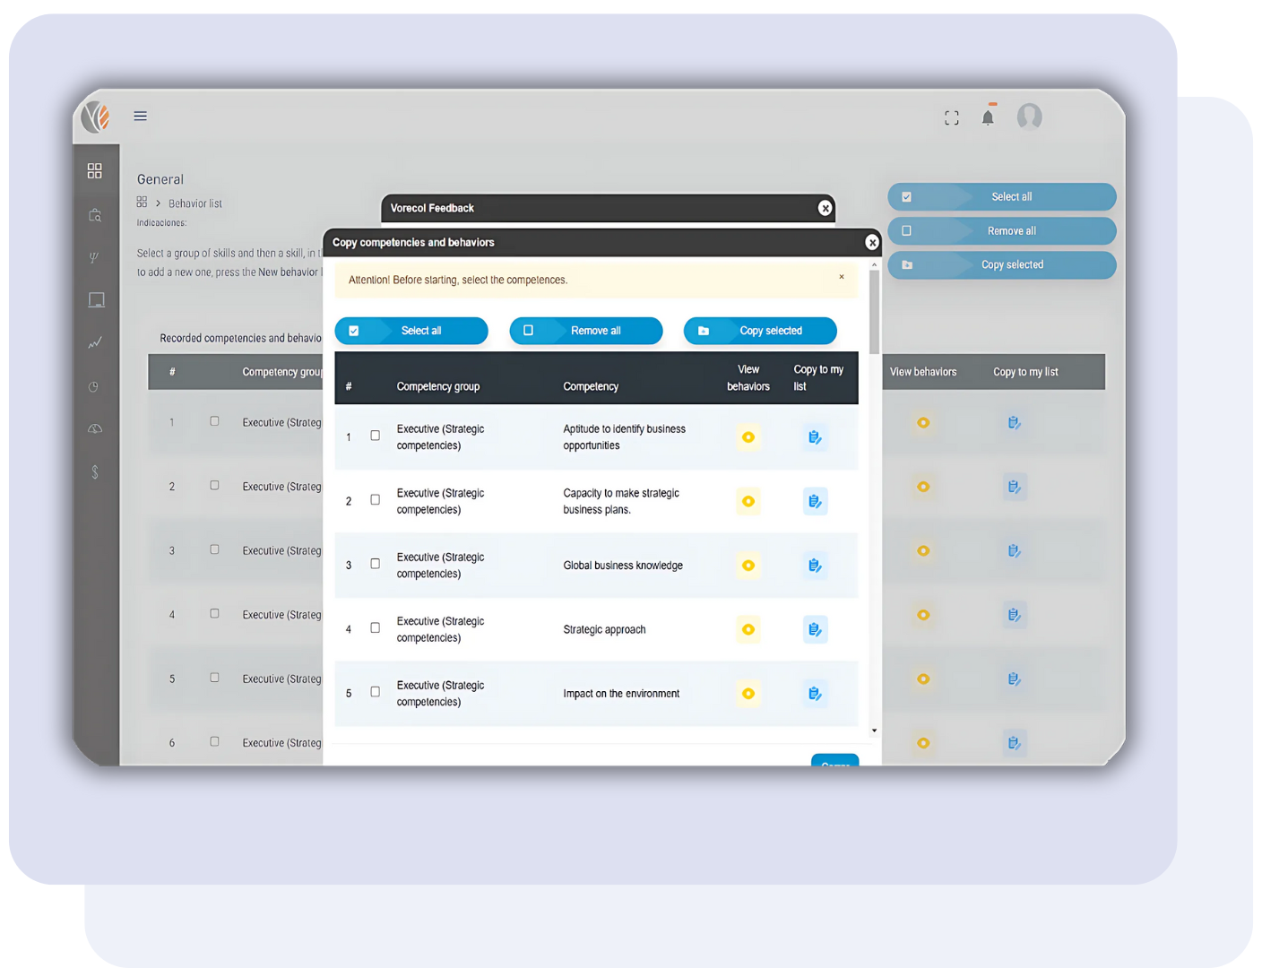The image size is (1262, 968).
Task: Open the user profile avatar
Action: point(1029,117)
